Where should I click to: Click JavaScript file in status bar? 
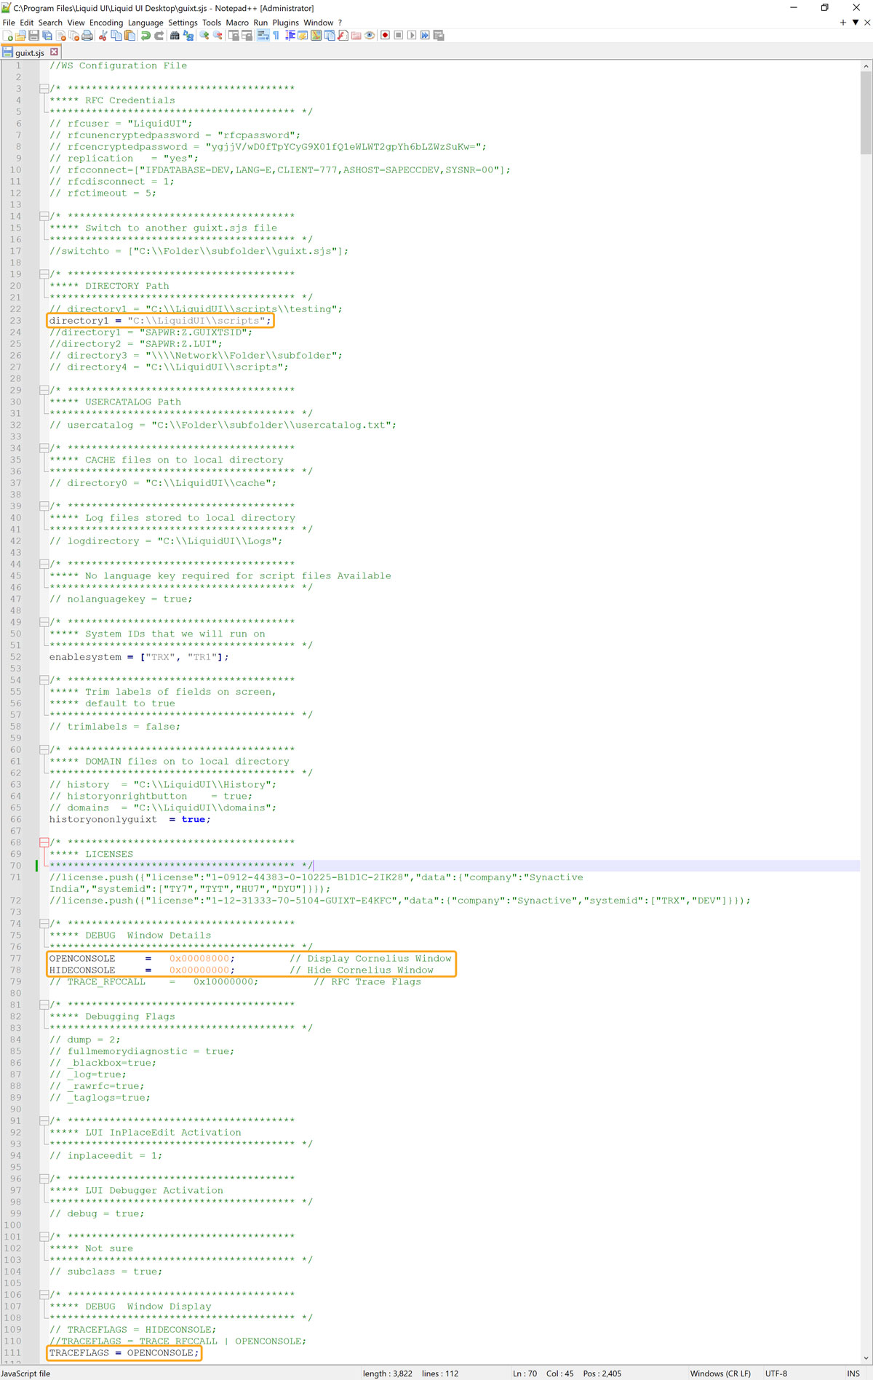tap(25, 1373)
